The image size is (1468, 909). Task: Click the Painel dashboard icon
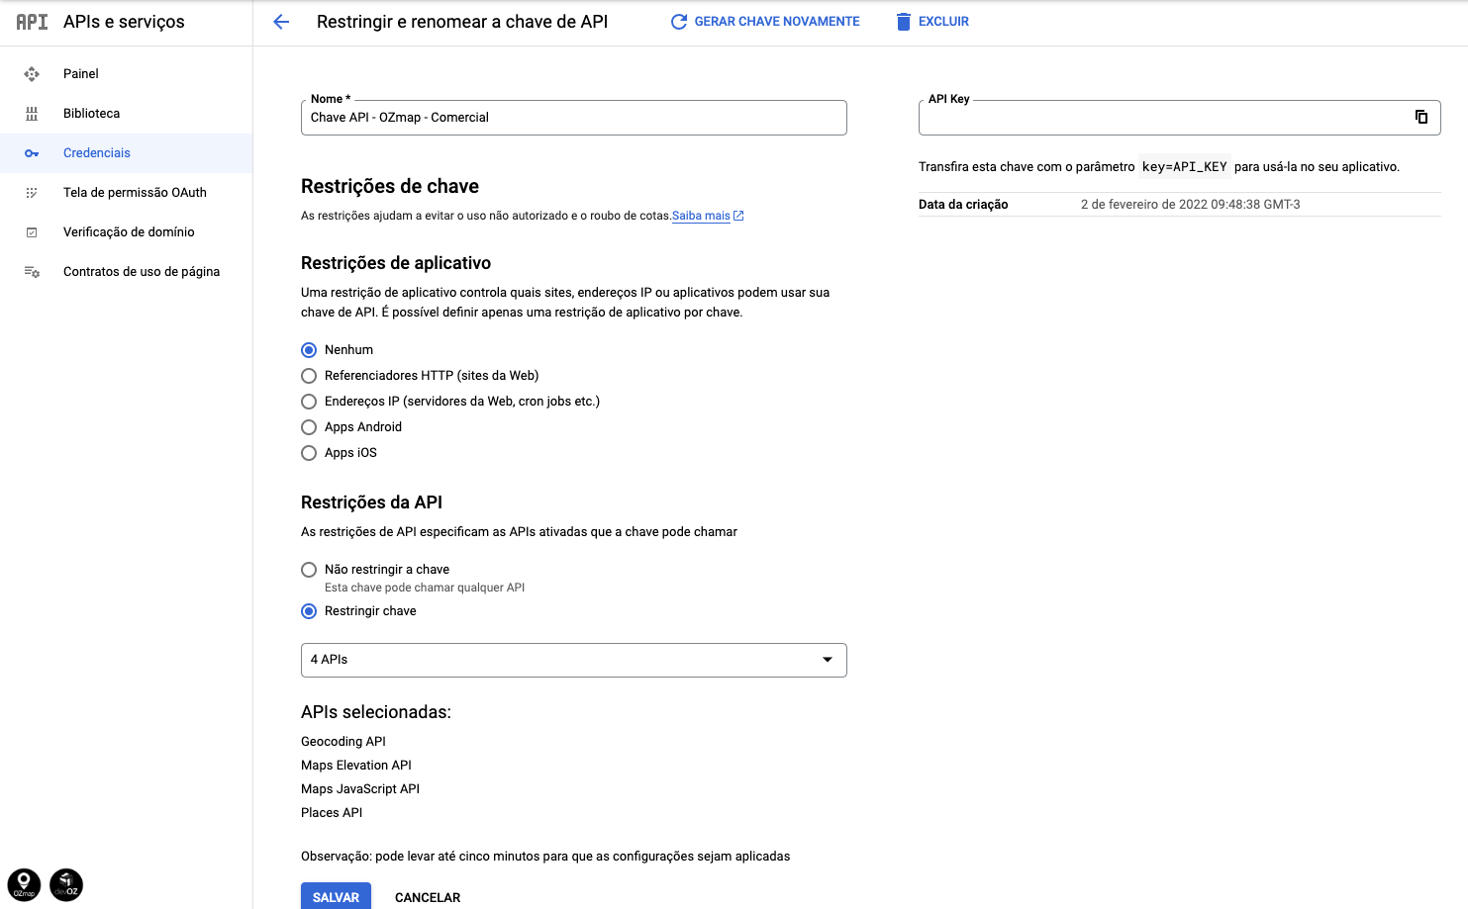(32, 74)
